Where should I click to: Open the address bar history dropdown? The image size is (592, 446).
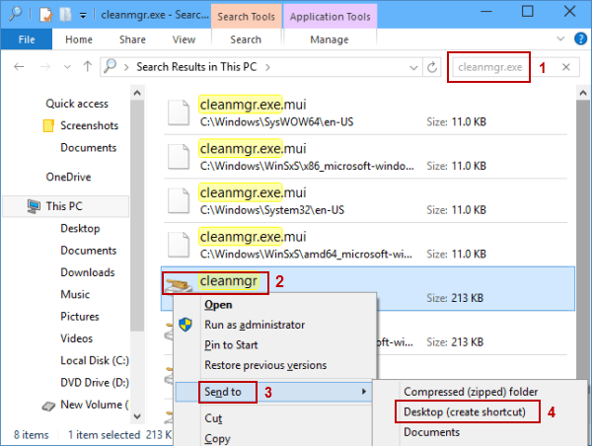click(x=413, y=68)
